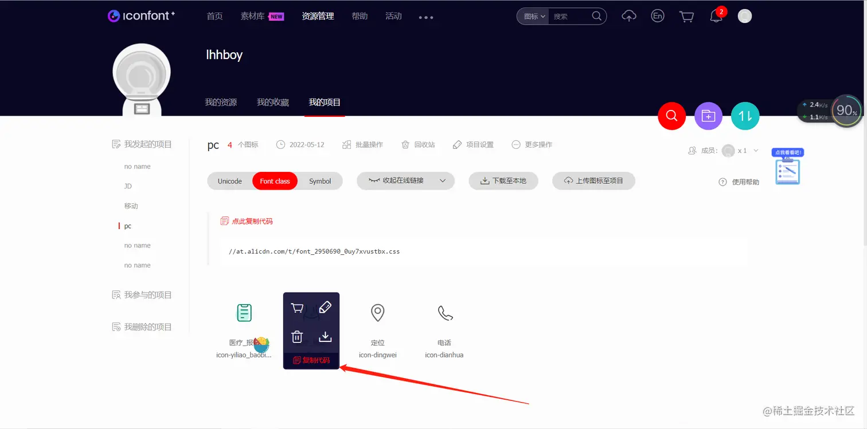The width and height of the screenshot is (867, 429).
Task: Click the search input field
Action: (x=570, y=17)
